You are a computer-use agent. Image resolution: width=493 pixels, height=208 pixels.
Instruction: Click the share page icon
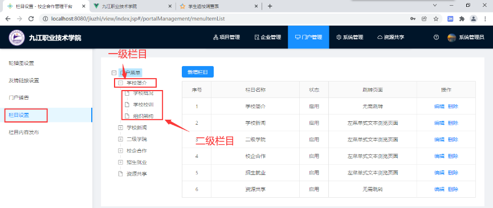pos(424,19)
